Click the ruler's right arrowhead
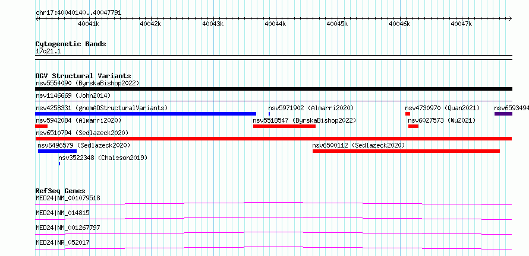 pyautogui.click(x=511, y=18)
